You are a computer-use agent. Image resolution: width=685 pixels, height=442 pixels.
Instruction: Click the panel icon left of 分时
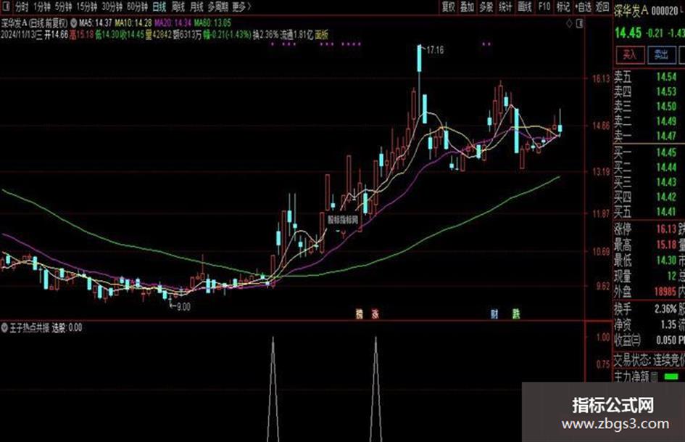(7, 7)
